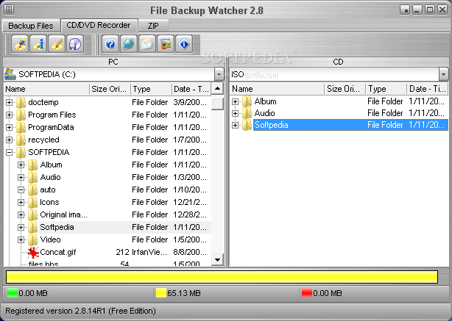Screen dimensions: 452x321
Task: Sort PC pane by Type column
Action: pyautogui.click(x=151, y=89)
